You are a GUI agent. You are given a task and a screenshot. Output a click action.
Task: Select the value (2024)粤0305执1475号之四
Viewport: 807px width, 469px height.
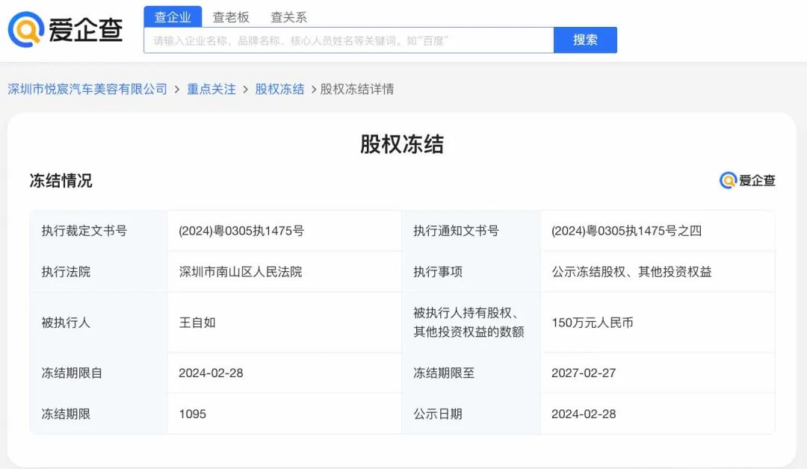click(x=626, y=231)
